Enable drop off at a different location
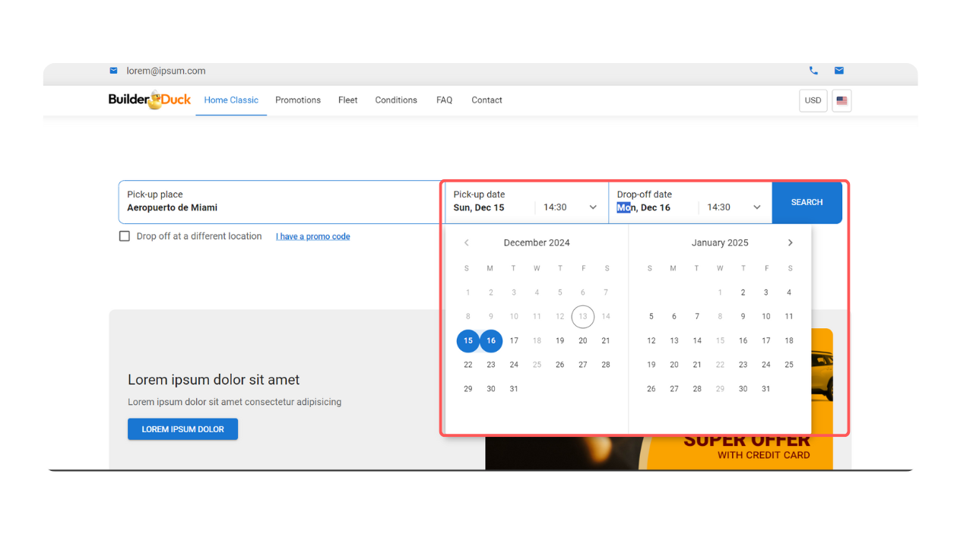 pyautogui.click(x=125, y=236)
